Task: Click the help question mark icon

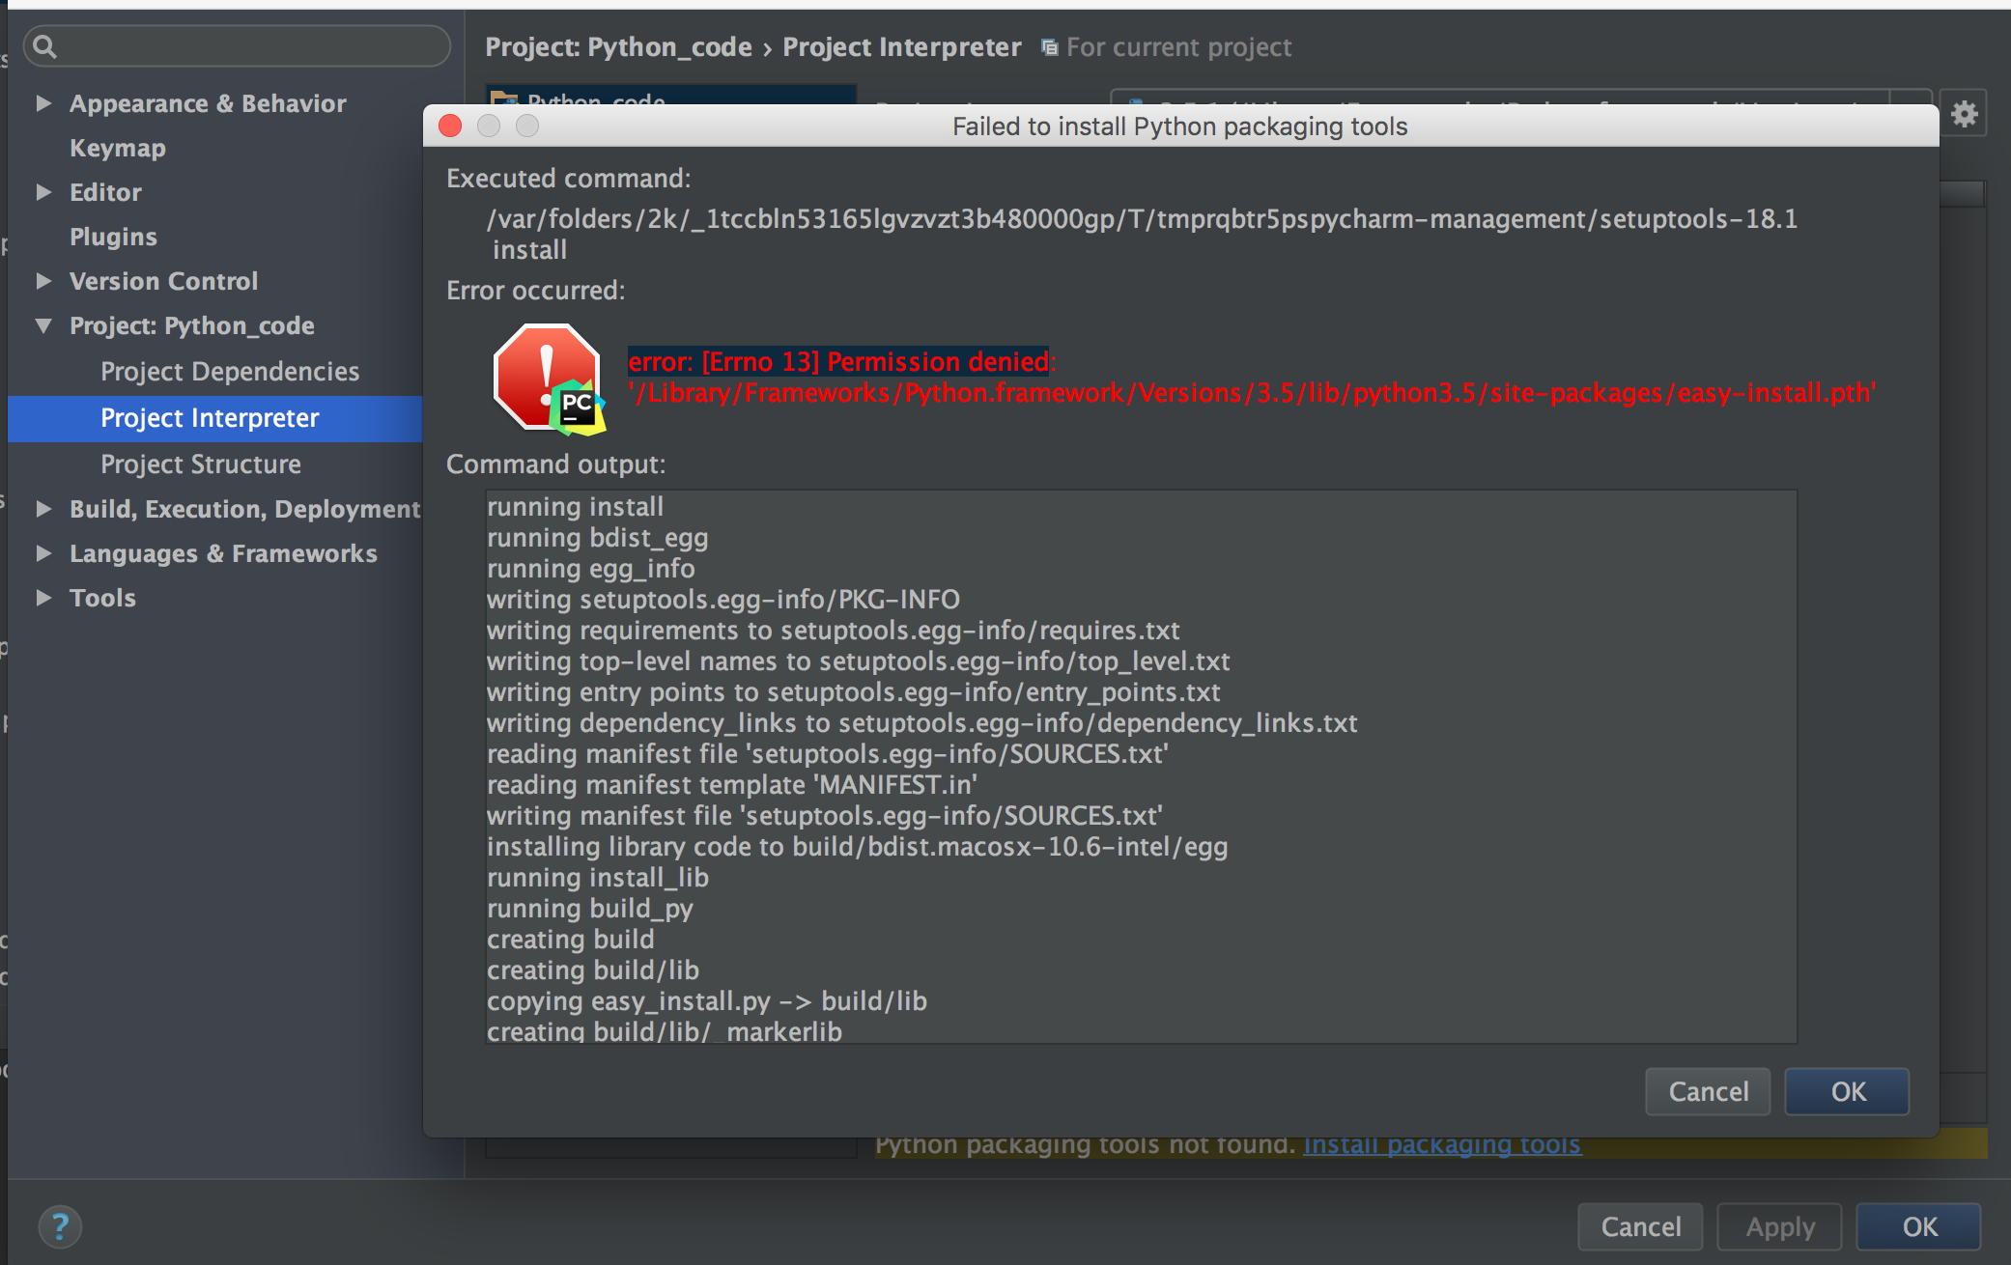Action: (x=60, y=1226)
